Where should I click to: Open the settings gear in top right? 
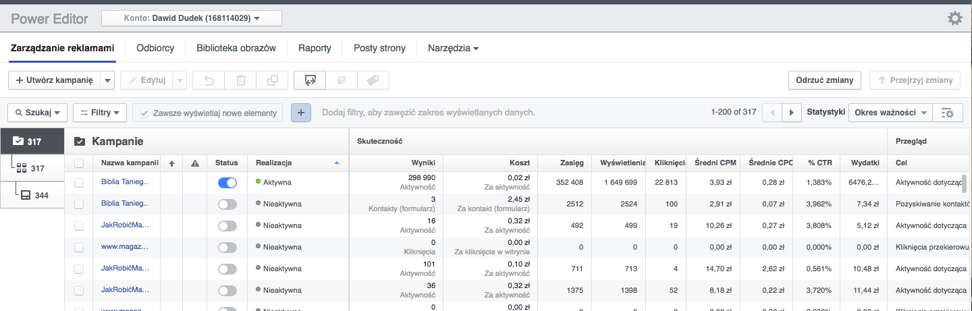coord(954,19)
